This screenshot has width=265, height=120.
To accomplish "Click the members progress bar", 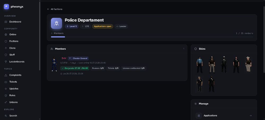I will tap(152, 37).
